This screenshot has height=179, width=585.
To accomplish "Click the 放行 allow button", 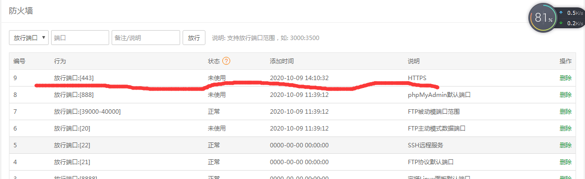I will coord(194,38).
